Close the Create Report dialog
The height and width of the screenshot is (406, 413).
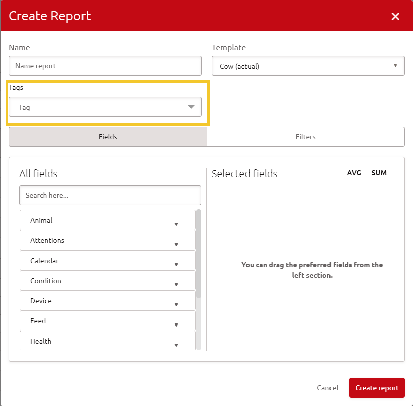pos(395,16)
